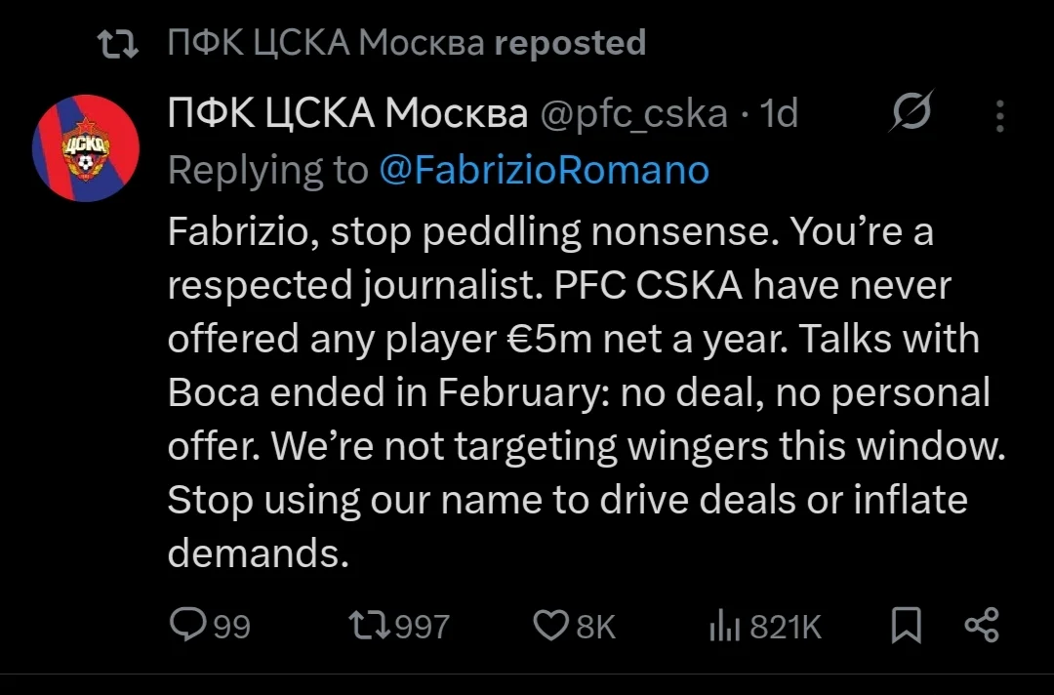The height and width of the screenshot is (695, 1054).
Task: Click the ПФК ЦСКА Москва display name
Action: (347, 112)
